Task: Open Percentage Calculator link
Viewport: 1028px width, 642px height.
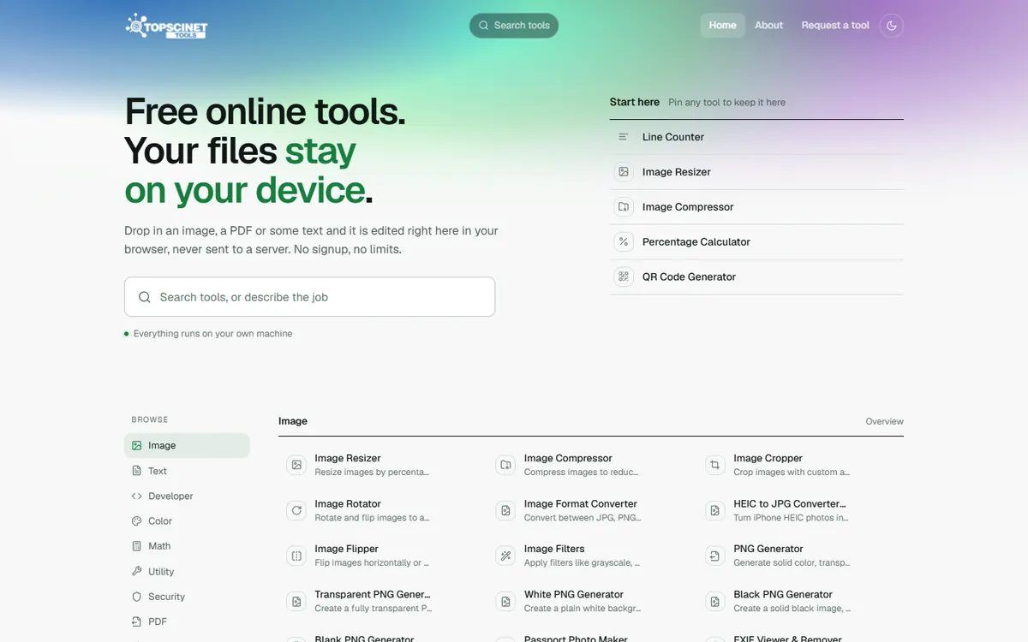Action: (756, 242)
